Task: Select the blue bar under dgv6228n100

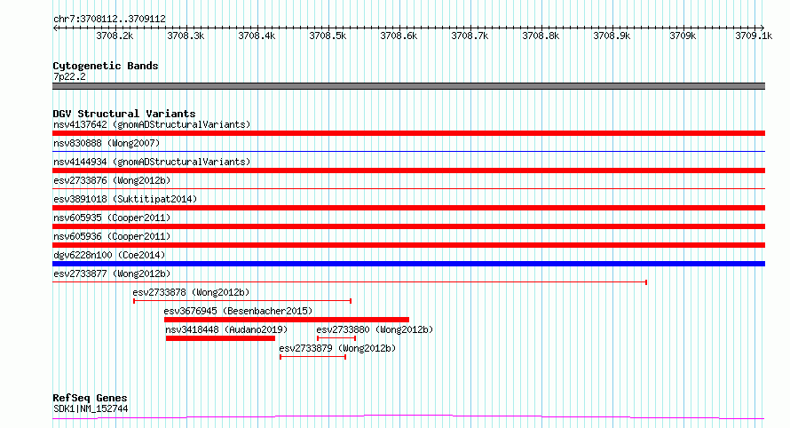Action: point(408,264)
